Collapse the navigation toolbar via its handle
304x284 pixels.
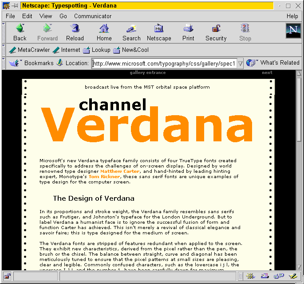point(4,32)
